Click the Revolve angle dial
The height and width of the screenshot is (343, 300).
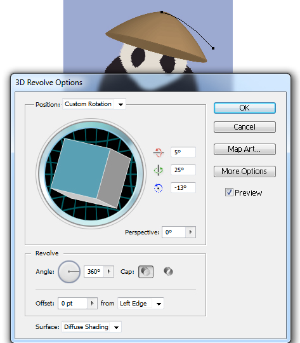coord(69,271)
